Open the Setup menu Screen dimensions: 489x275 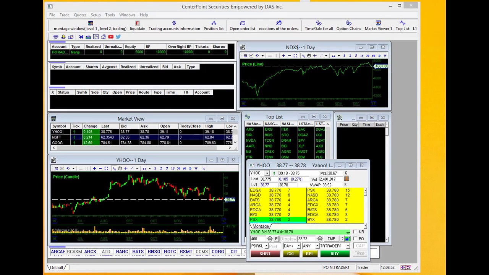[96, 15]
